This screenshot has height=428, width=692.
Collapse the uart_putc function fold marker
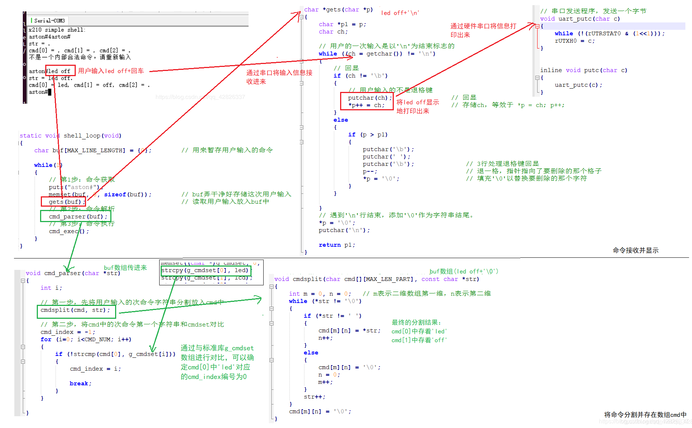[x=537, y=26]
